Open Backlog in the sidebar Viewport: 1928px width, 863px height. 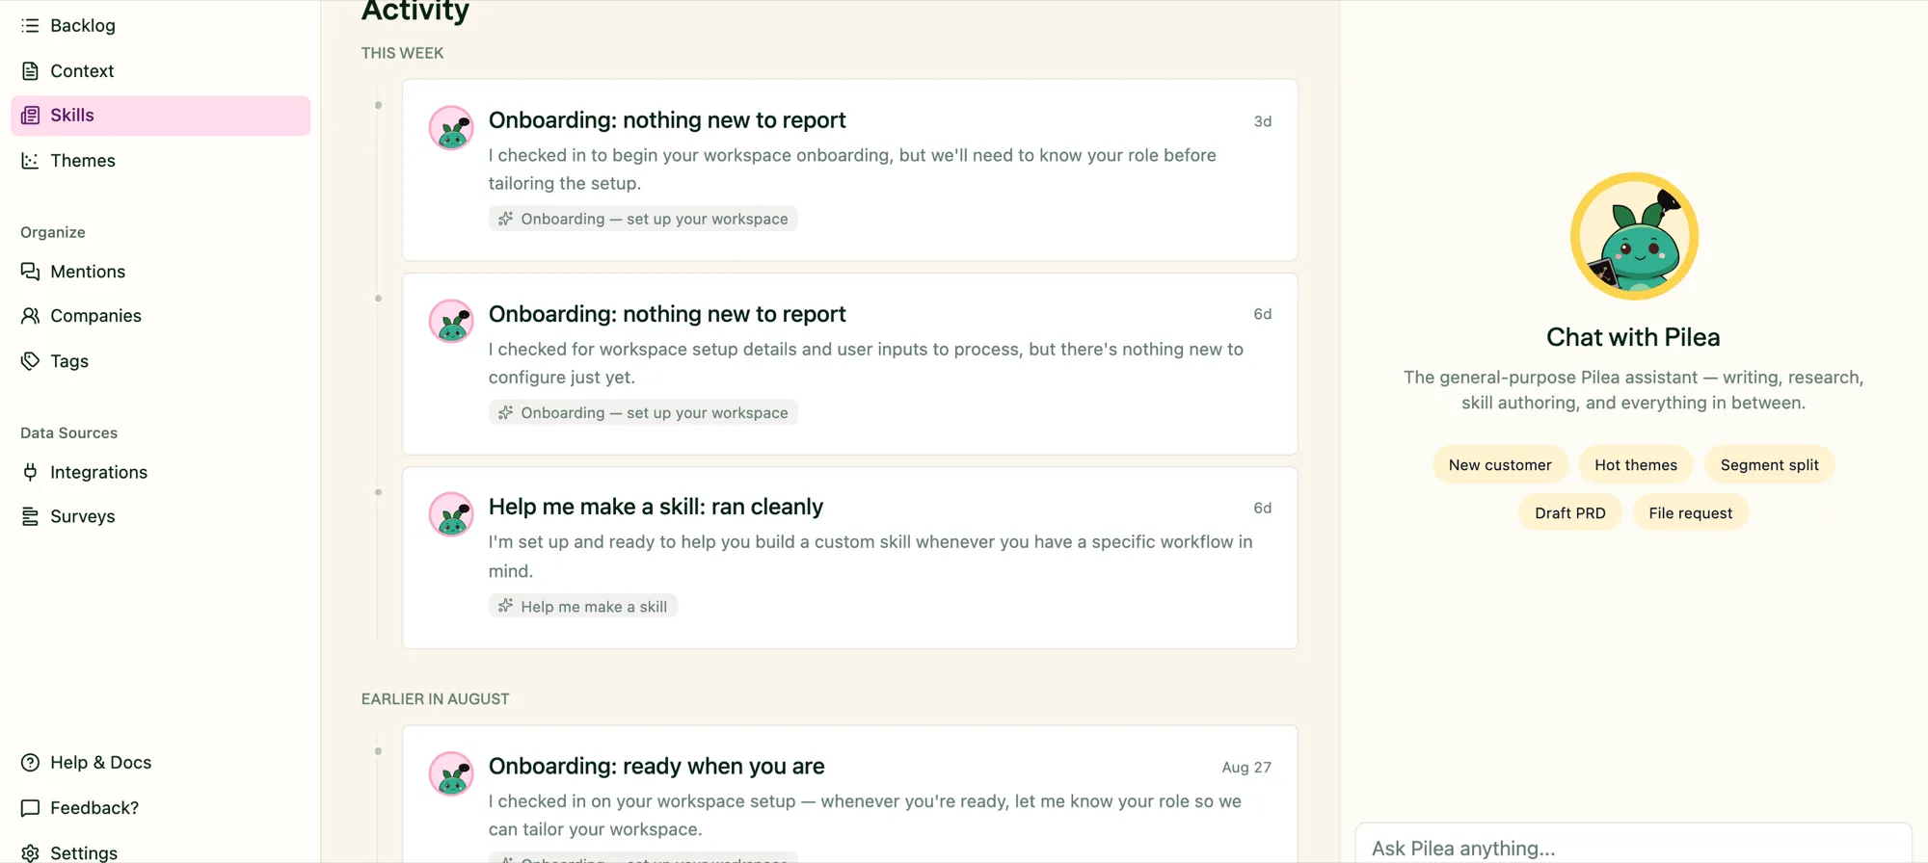tap(160, 26)
